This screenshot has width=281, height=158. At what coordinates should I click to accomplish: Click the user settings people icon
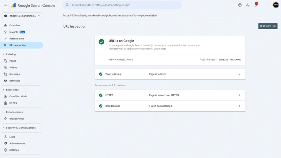(248, 5)
